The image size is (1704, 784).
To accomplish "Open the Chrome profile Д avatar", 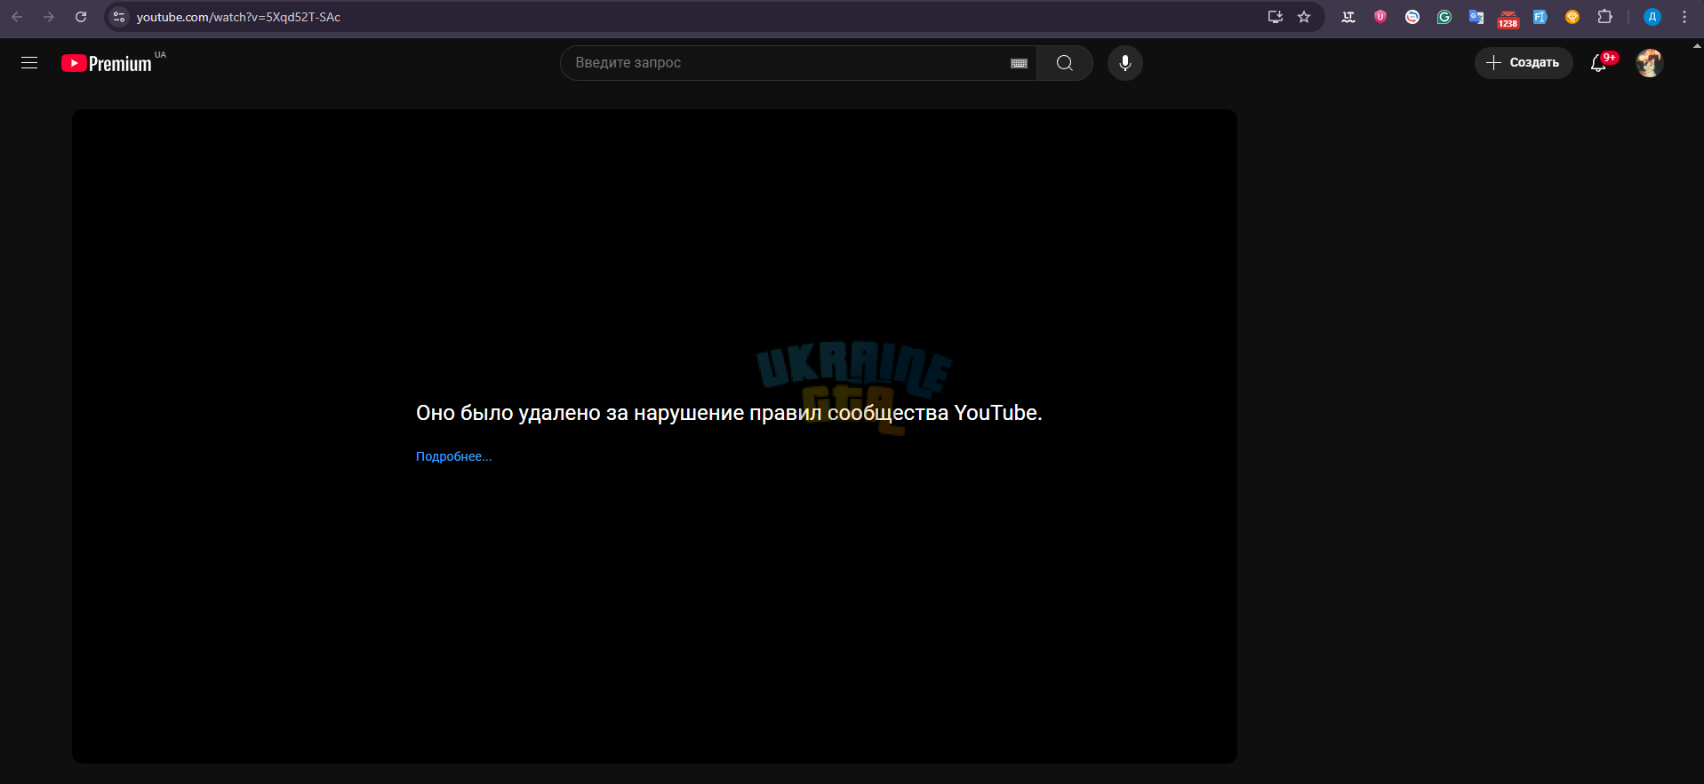I will pyautogui.click(x=1652, y=17).
